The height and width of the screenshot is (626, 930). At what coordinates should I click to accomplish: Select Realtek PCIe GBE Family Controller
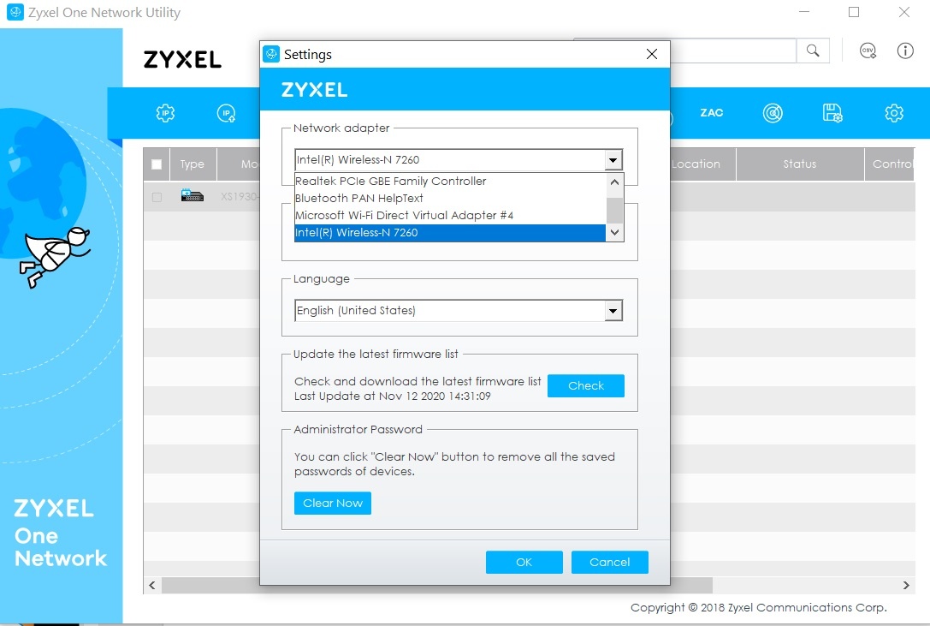[390, 182]
